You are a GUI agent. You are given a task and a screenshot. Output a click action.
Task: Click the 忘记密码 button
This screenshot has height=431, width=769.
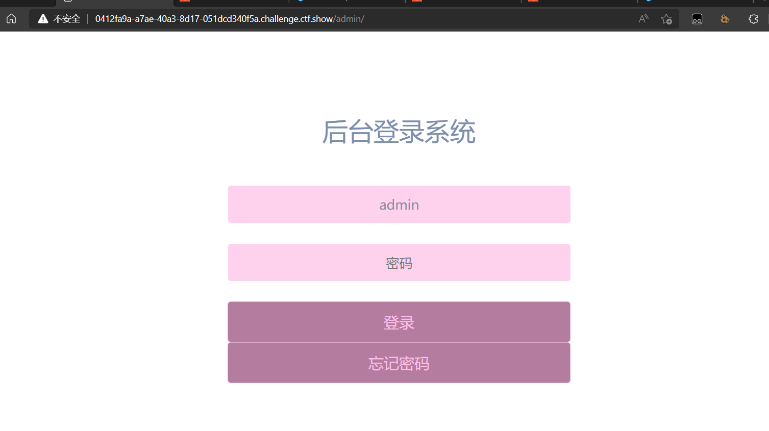click(x=399, y=363)
